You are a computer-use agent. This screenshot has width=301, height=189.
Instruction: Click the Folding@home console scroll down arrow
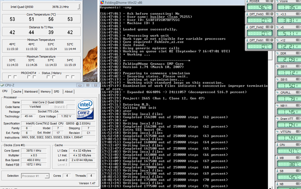click(270, 188)
